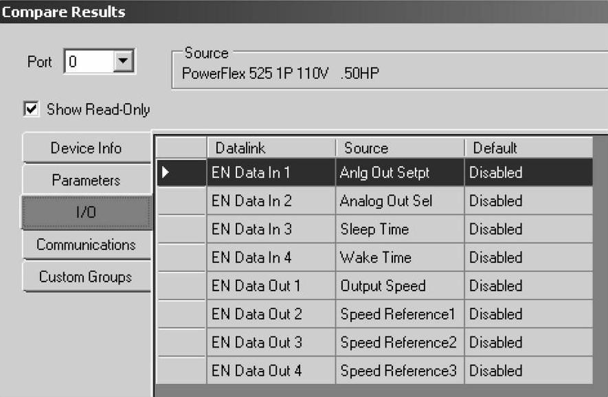Screen dimensions: 608x397
Task: Click the Speed Reference2 source cell
Action: click(x=400, y=342)
